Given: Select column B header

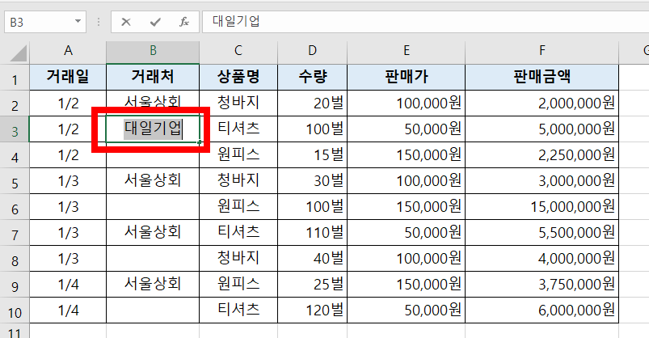Looking at the screenshot, I should pyautogui.click(x=153, y=51).
